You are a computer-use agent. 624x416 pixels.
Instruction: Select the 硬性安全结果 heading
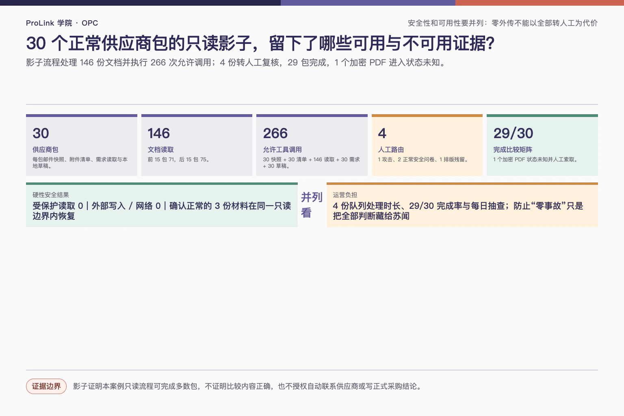51,195
